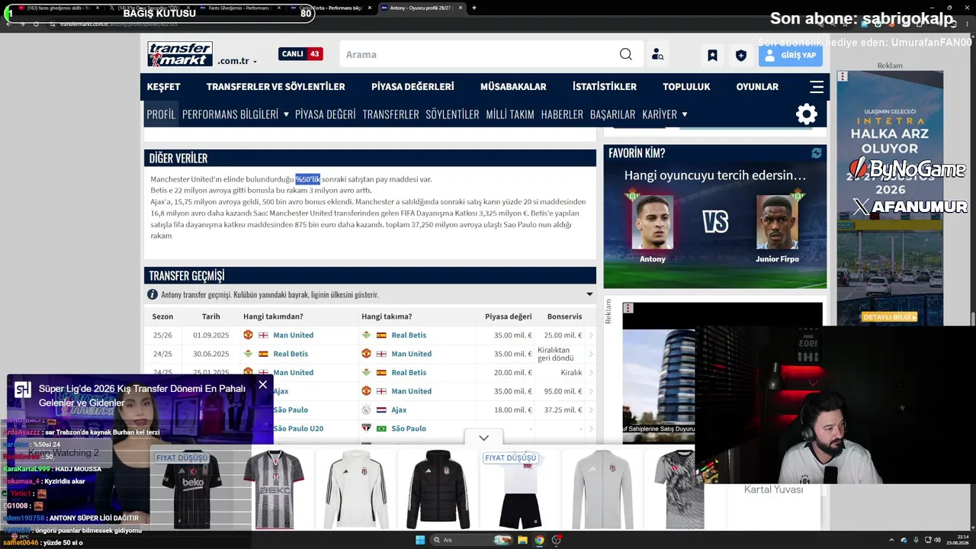Expand the PERFORMANS BİLGİLERİ dropdown
The width and height of the screenshot is (976, 549).
[x=286, y=114]
